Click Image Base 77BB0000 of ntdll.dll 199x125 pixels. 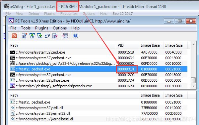point(149,108)
